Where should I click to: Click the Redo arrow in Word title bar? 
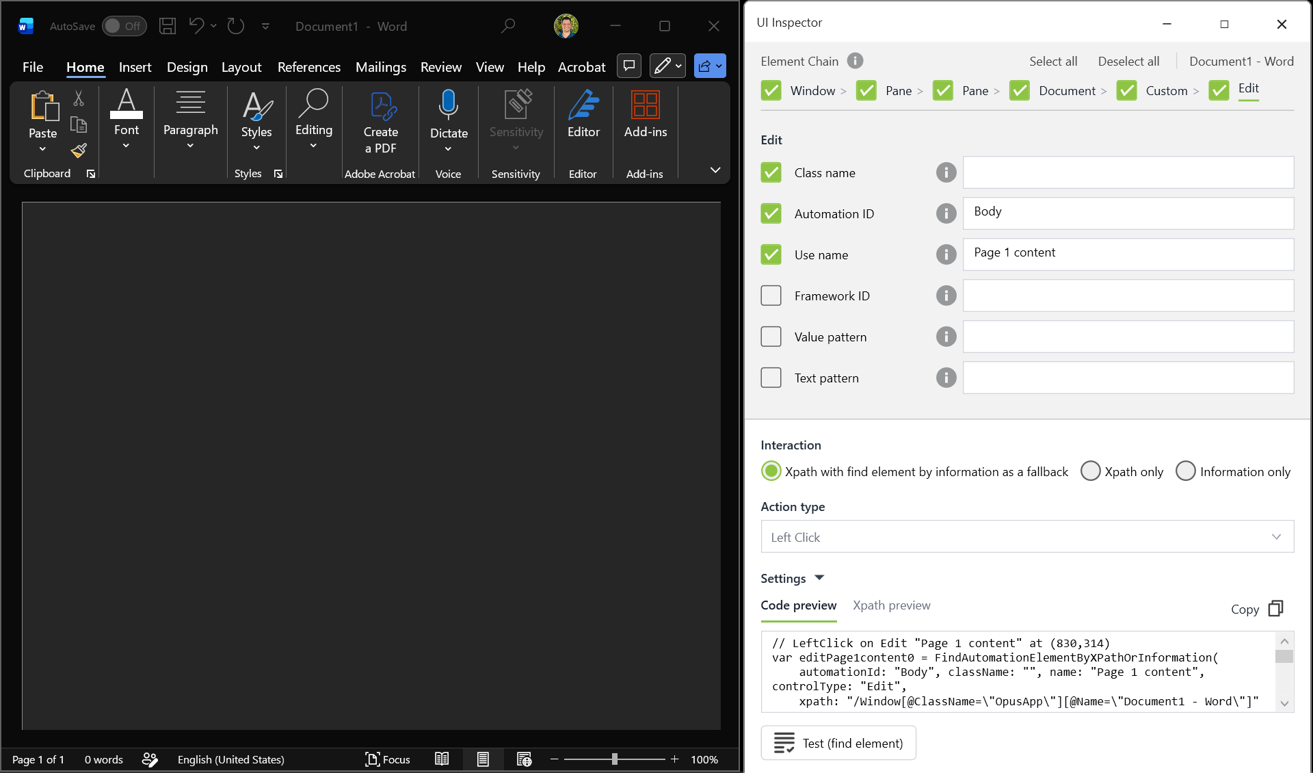pyautogui.click(x=236, y=26)
